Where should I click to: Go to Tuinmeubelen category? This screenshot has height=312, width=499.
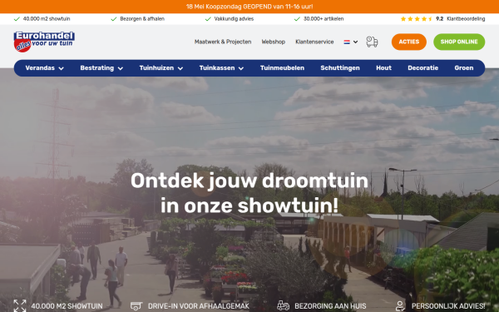click(282, 68)
